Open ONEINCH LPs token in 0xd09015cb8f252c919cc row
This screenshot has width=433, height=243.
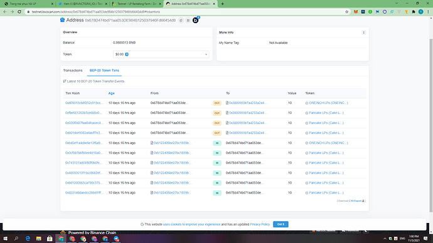328,103
